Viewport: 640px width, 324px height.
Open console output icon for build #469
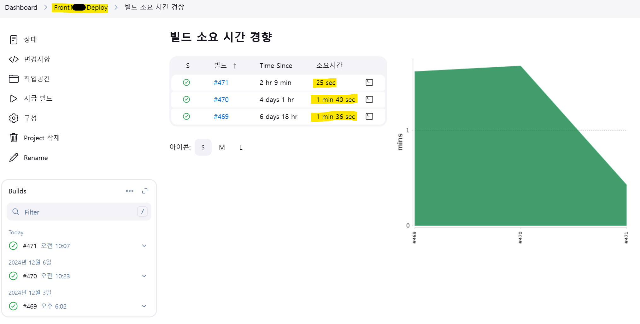click(369, 116)
